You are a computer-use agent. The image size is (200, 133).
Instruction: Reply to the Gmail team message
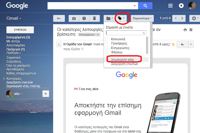pos(182,45)
